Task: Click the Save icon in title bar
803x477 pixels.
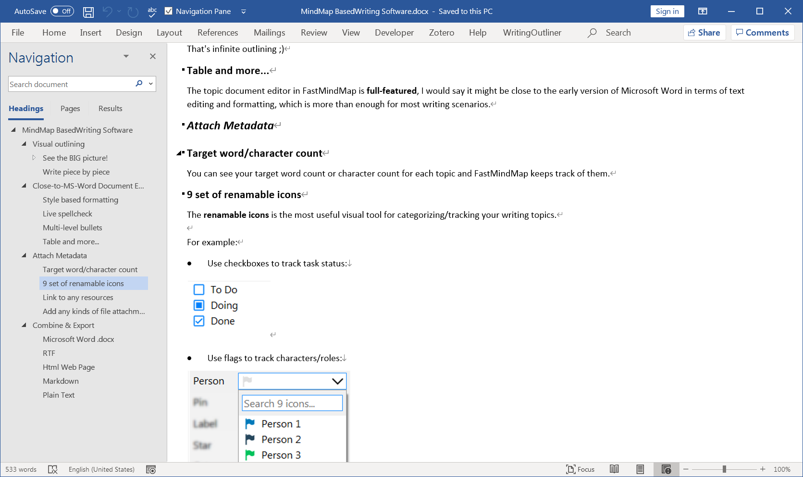Action: point(88,12)
